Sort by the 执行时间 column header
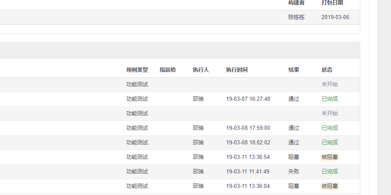 [x=237, y=70]
